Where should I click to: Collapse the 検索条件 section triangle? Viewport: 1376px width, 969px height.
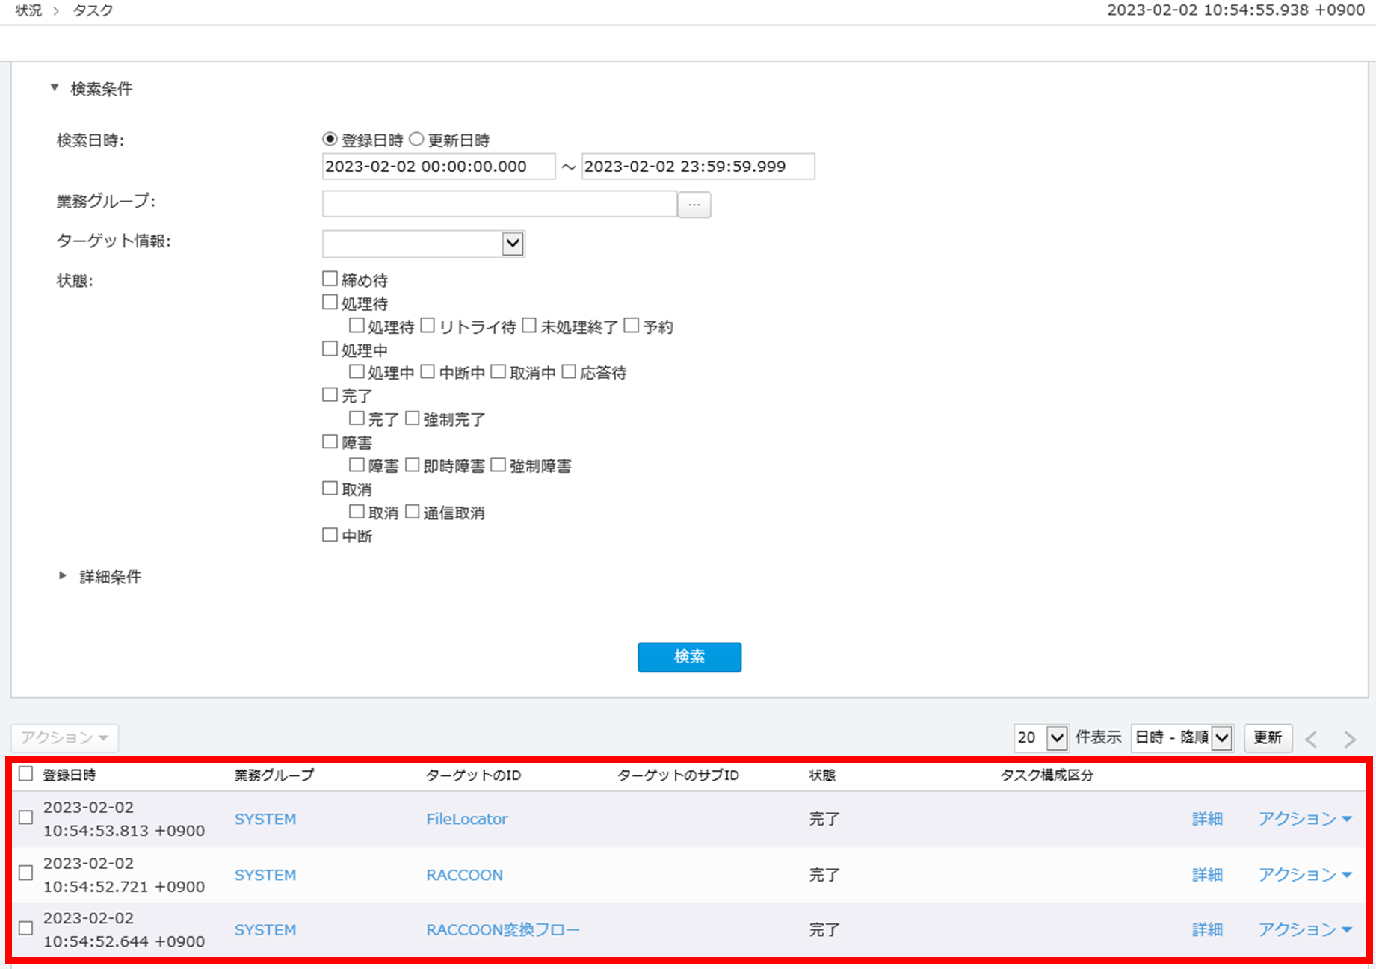click(x=55, y=88)
